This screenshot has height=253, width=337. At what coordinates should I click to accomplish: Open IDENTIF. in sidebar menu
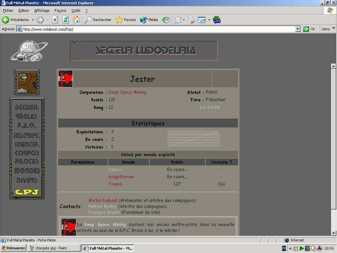(27, 145)
